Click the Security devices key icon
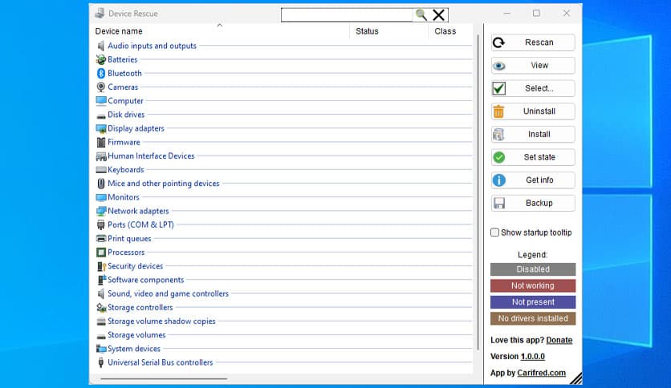The image size is (671, 388). [101, 266]
